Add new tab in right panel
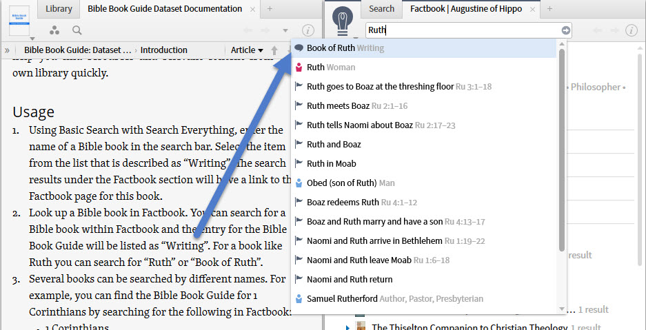The width and height of the screenshot is (646, 330). pyautogui.click(x=549, y=9)
